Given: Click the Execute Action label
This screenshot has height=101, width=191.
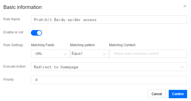Looking at the screenshot, I should coord(14,66).
